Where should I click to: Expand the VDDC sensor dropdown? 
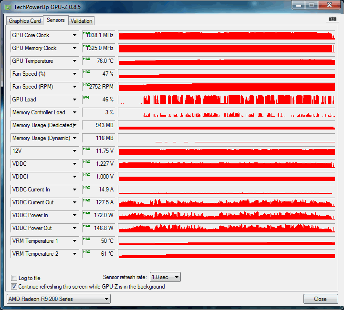[74, 164]
